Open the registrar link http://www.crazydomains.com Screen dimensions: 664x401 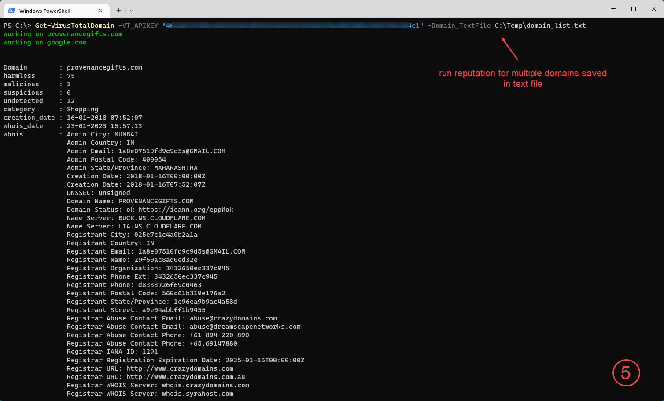pyautogui.click(x=180, y=368)
